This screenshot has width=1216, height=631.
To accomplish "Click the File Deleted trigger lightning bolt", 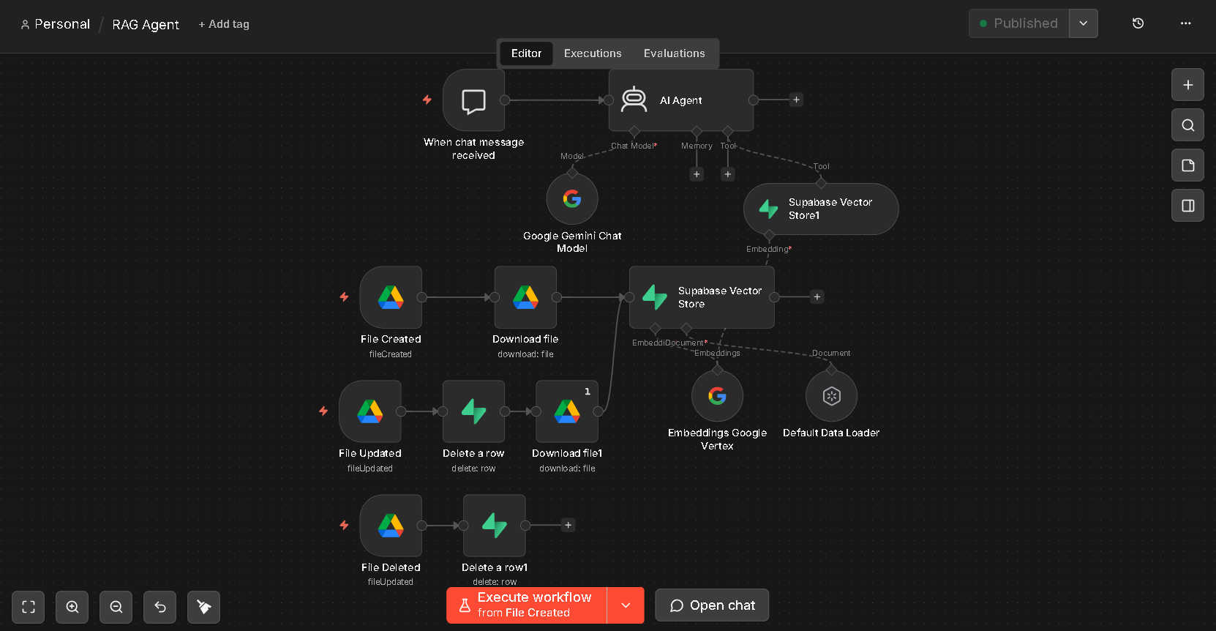I will point(344,526).
